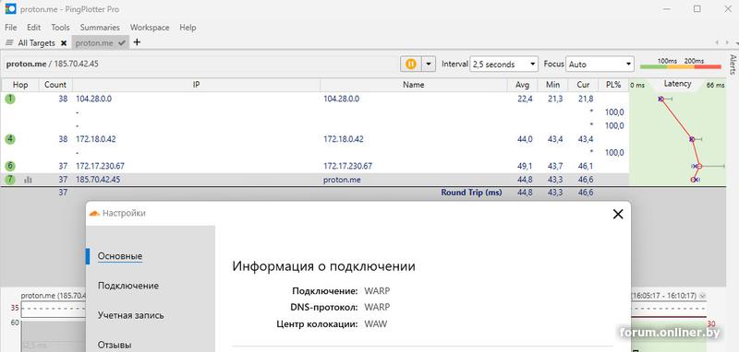Click the Avg column header
Image resolution: width=739 pixels, height=352 pixels.
tap(522, 85)
